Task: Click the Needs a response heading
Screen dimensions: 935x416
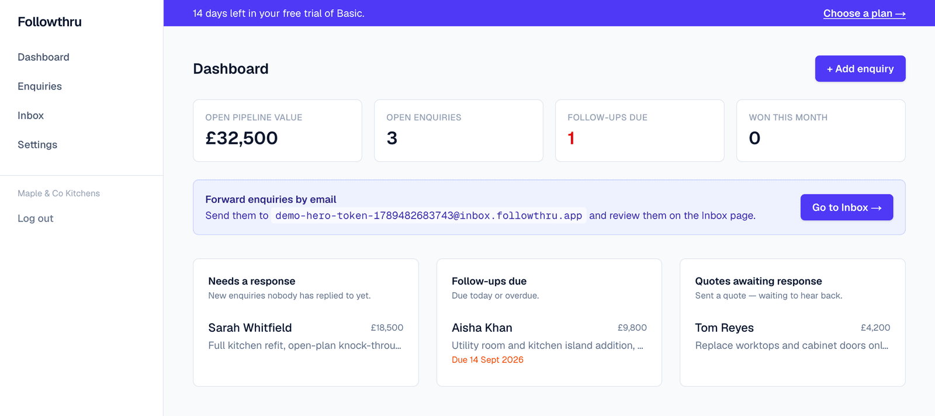Action: pos(252,281)
